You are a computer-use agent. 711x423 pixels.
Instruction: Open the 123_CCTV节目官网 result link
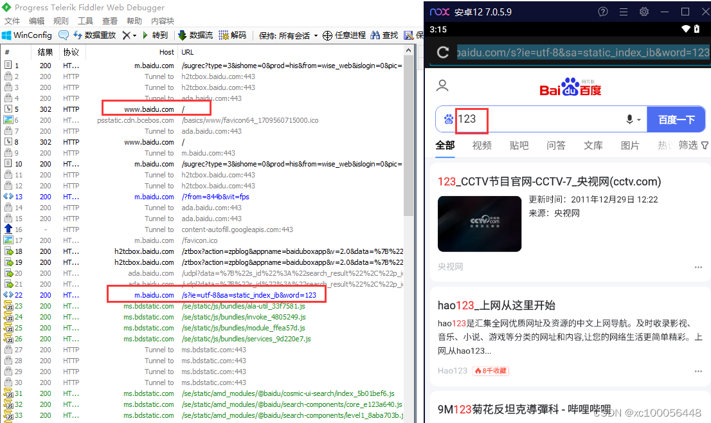click(x=549, y=182)
